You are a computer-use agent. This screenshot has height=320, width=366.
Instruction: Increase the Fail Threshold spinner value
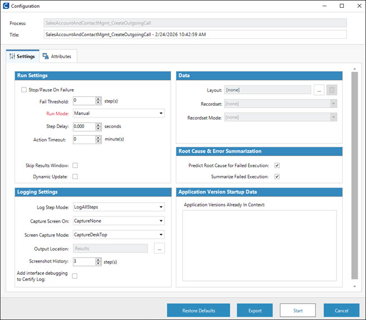coord(98,99)
